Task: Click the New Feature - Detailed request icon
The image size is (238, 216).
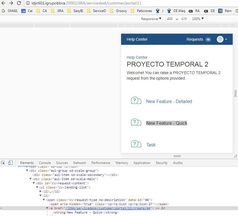Action: click(x=136, y=100)
